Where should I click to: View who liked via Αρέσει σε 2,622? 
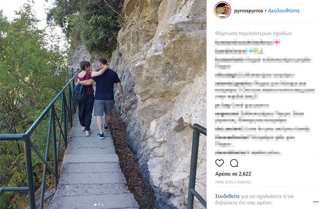(233, 174)
